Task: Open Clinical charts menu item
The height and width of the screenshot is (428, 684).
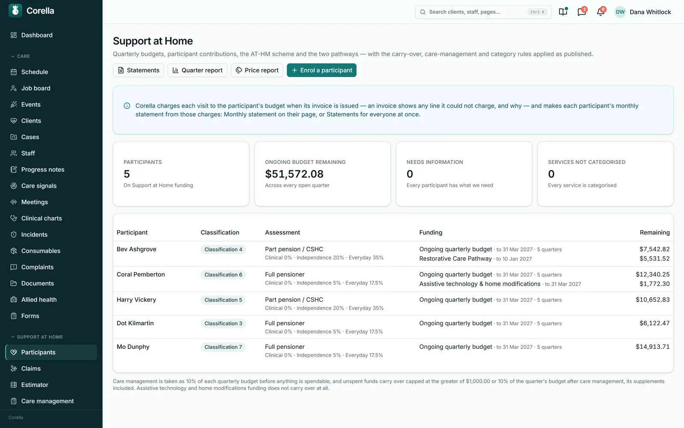Action: pyautogui.click(x=51, y=218)
